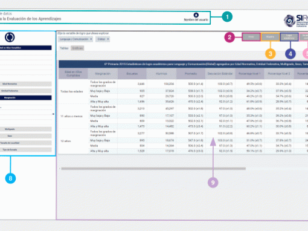The height and width of the screenshot is (231, 308).
Task: Click the Edad en Años Cumplidos column header
Action: (x=73, y=74)
